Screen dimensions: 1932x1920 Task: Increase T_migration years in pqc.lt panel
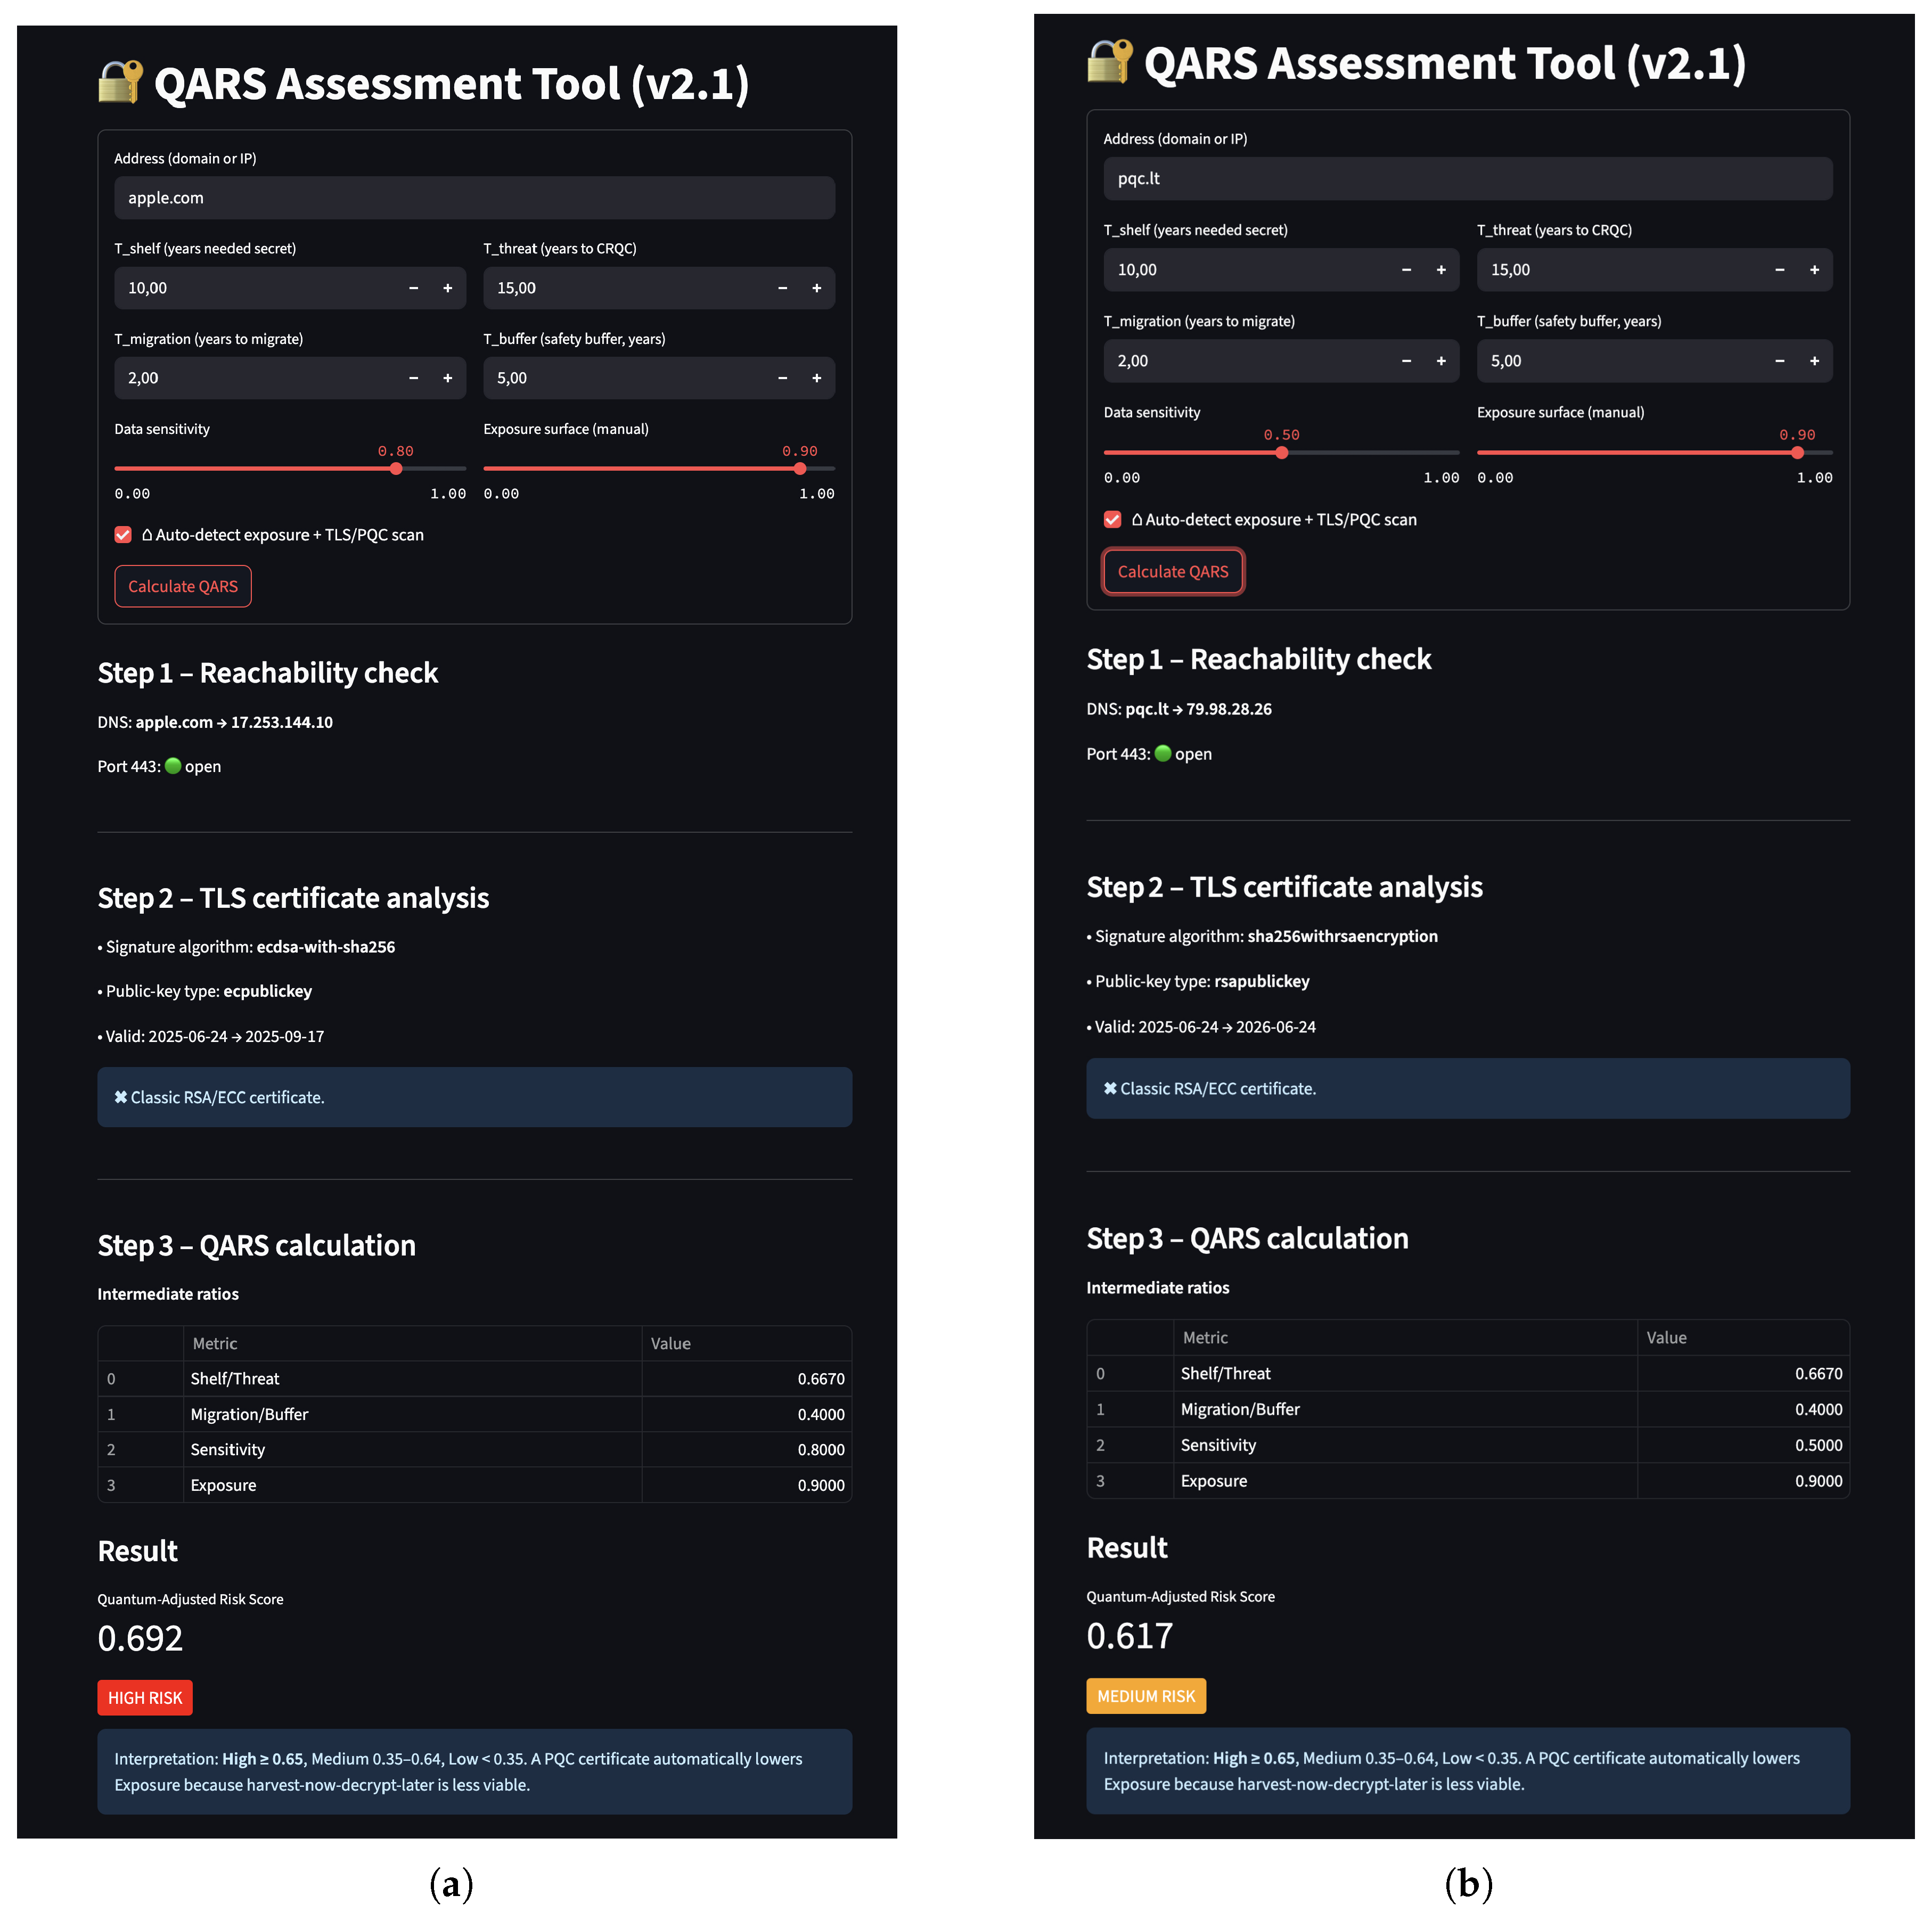click(x=1440, y=361)
